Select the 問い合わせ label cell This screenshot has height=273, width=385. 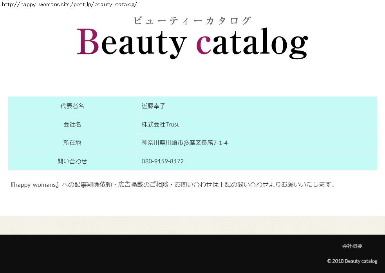tap(72, 161)
